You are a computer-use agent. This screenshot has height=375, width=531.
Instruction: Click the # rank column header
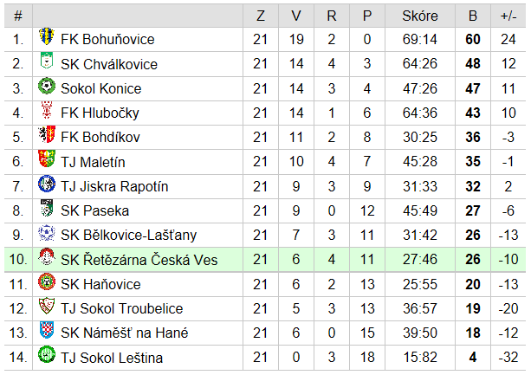(18, 16)
